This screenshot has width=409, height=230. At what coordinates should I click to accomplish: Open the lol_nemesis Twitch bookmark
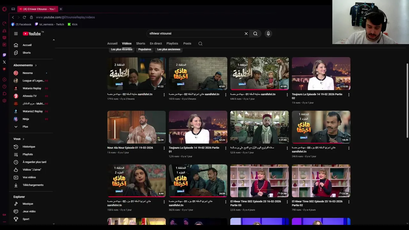click(49, 24)
